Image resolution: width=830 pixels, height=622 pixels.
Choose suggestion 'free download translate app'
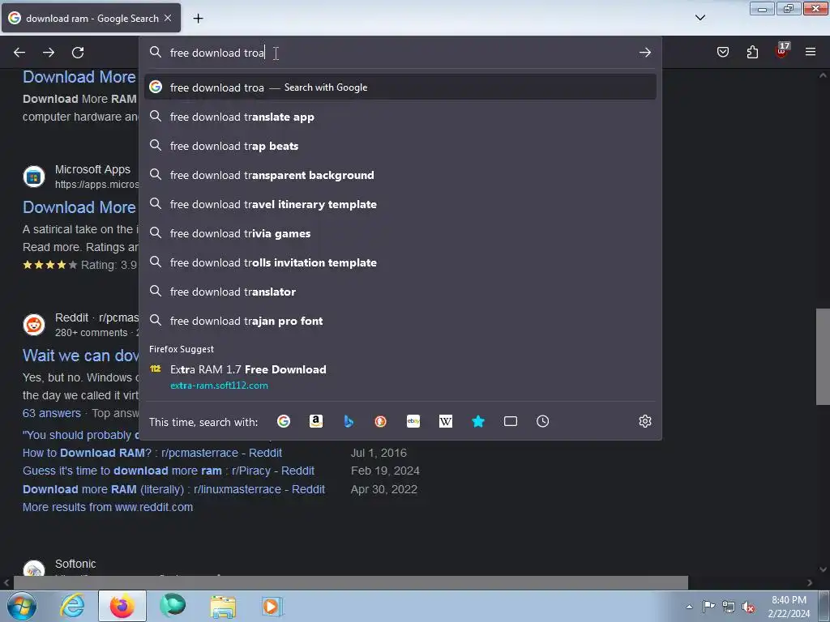pyautogui.click(x=400, y=117)
